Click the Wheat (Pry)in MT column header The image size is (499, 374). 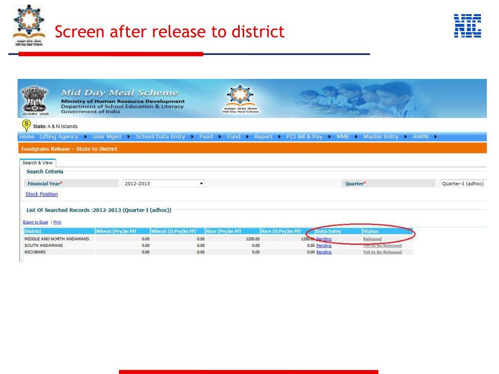point(122,231)
